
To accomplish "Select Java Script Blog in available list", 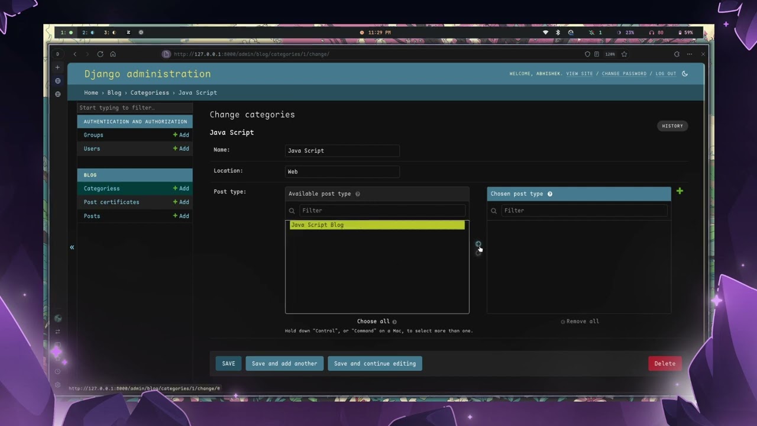I will (x=377, y=225).
